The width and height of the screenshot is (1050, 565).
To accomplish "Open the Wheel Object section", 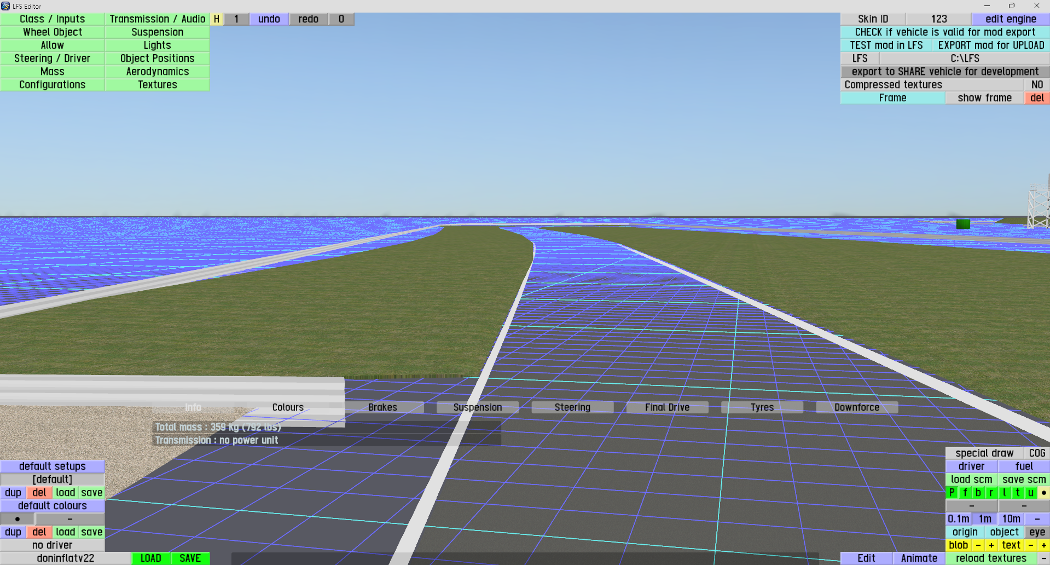I will click(x=53, y=32).
